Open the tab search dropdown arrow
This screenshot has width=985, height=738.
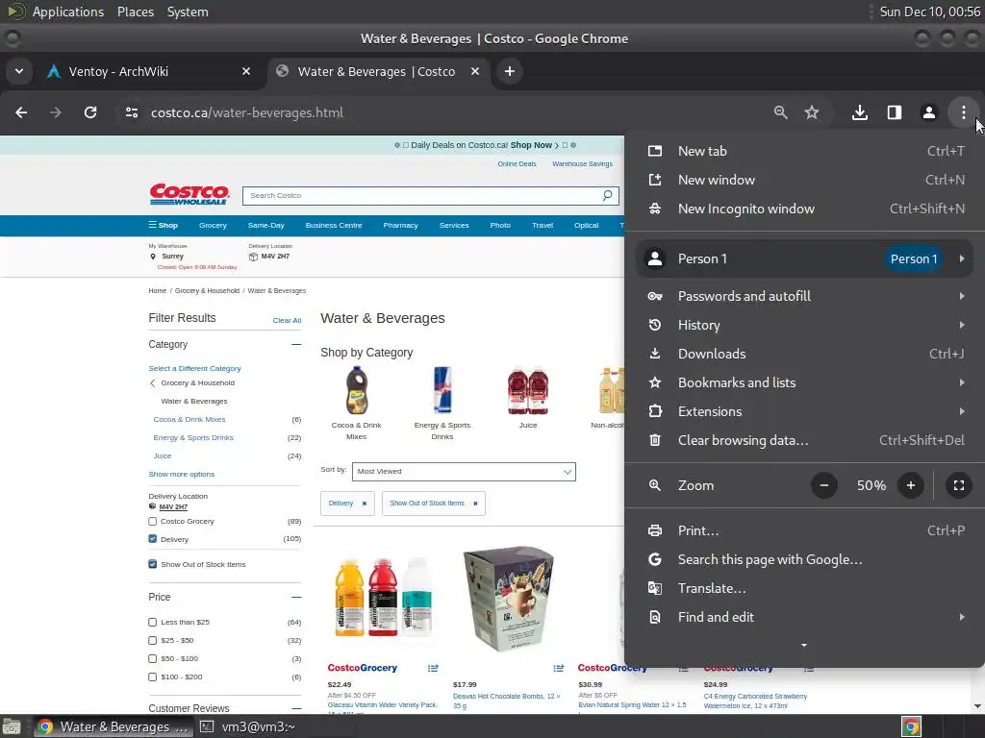point(19,71)
